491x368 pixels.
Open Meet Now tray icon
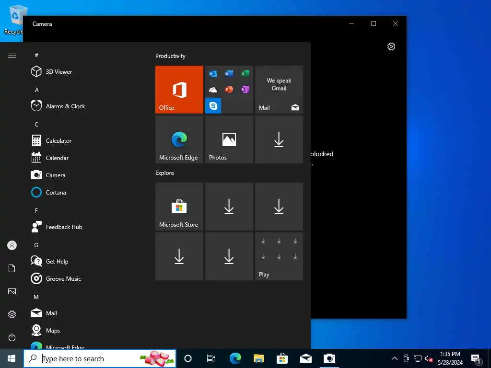point(406,358)
